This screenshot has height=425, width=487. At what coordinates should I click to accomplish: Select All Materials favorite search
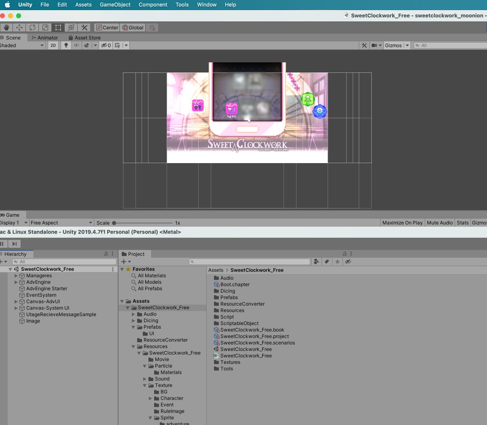pyautogui.click(x=151, y=276)
